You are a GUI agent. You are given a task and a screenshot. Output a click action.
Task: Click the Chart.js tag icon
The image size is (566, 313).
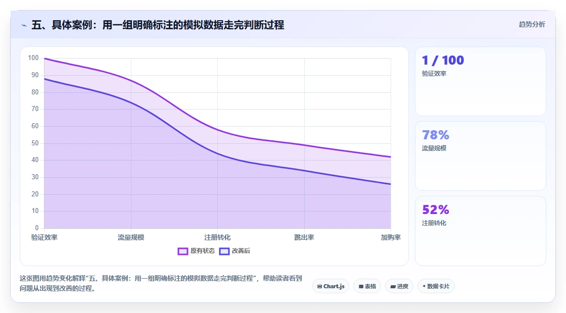[319, 286]
